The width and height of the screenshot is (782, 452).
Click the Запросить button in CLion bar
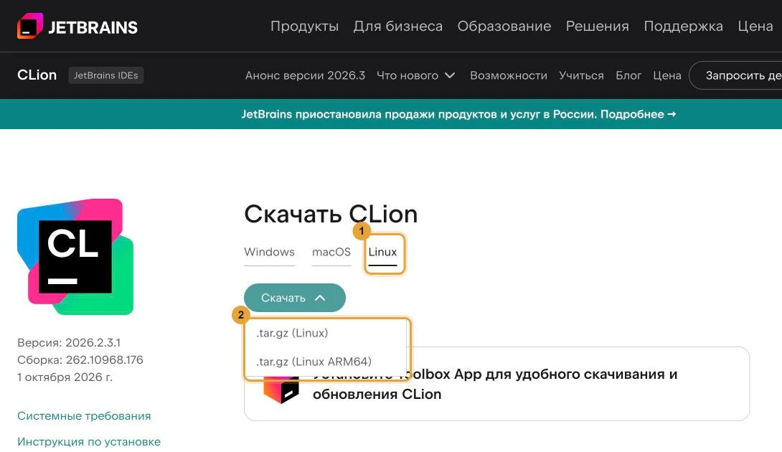[736, 75]
